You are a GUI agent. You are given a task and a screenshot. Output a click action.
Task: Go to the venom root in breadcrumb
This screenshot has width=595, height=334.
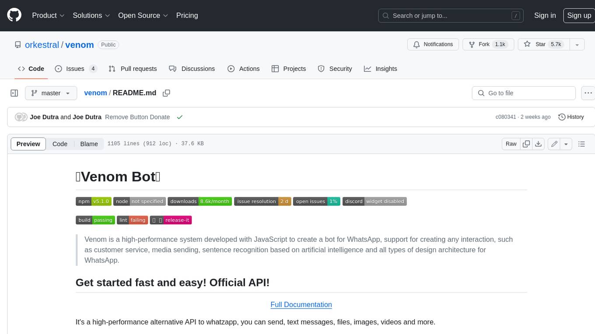pos(95,93)
